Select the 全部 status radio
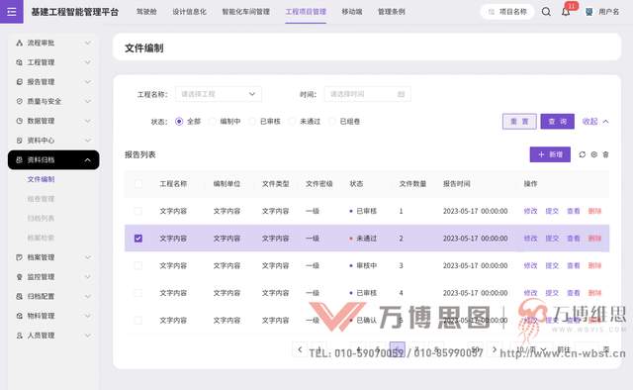This screenshot has width=633, height=390. (x=179, y=121)
